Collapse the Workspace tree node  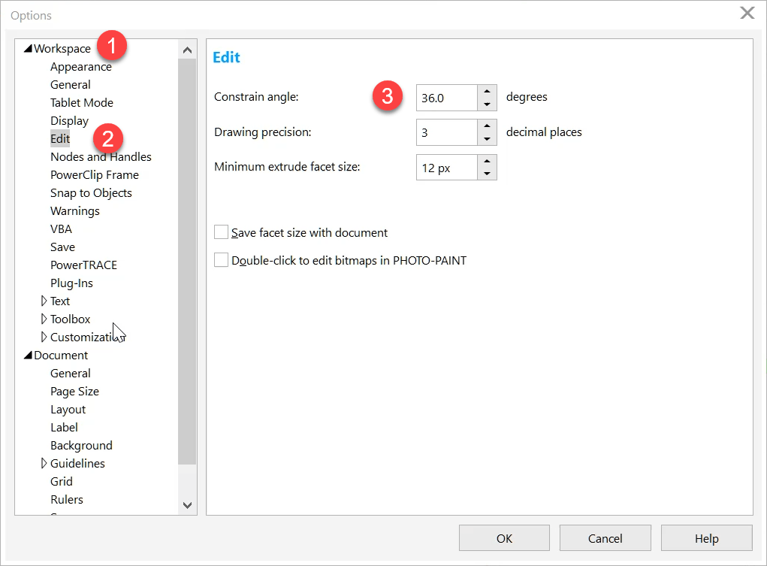tap(28, 49)
